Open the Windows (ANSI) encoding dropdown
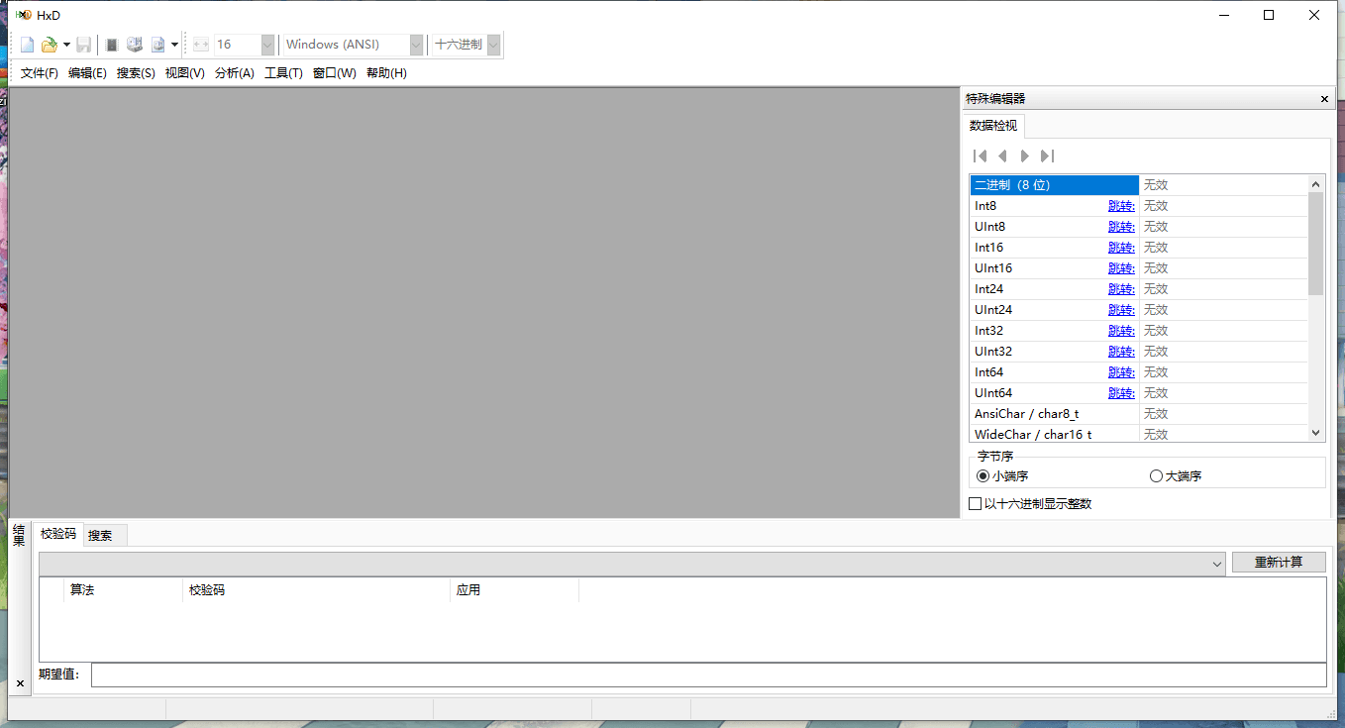This screenshot has height=728, width=1345. tap(416, 45)
